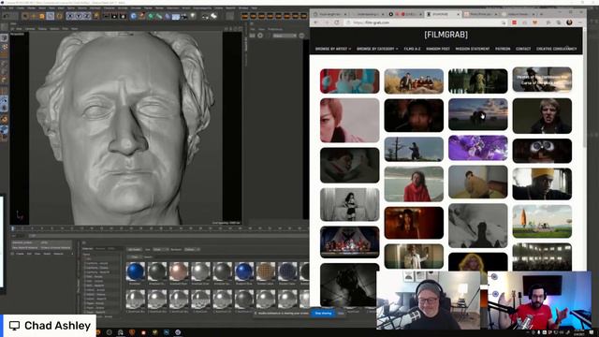Image resolution: width=599 pixels, height=337 pixels.
Task: Open the Renderer dropdown in material browser
Action: click(x=192, y=250)
